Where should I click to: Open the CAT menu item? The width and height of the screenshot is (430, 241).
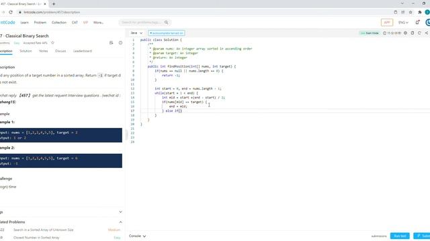tap(75, 22)
